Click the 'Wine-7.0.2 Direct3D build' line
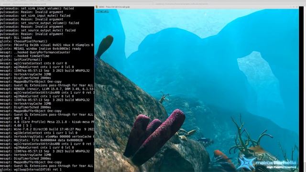Image resolution: width=306 pixels, height=172 pixels. pyautogui.click(x=47, y=129)
